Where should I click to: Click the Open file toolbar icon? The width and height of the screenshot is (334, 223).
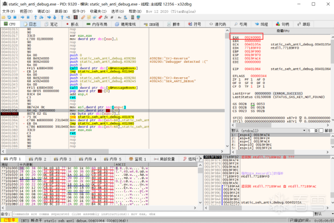click(3, 17)
